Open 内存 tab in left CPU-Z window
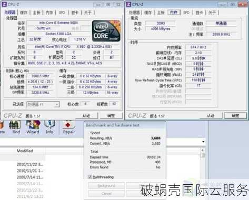Screen dimensions: 249x200 pos(49,13)
